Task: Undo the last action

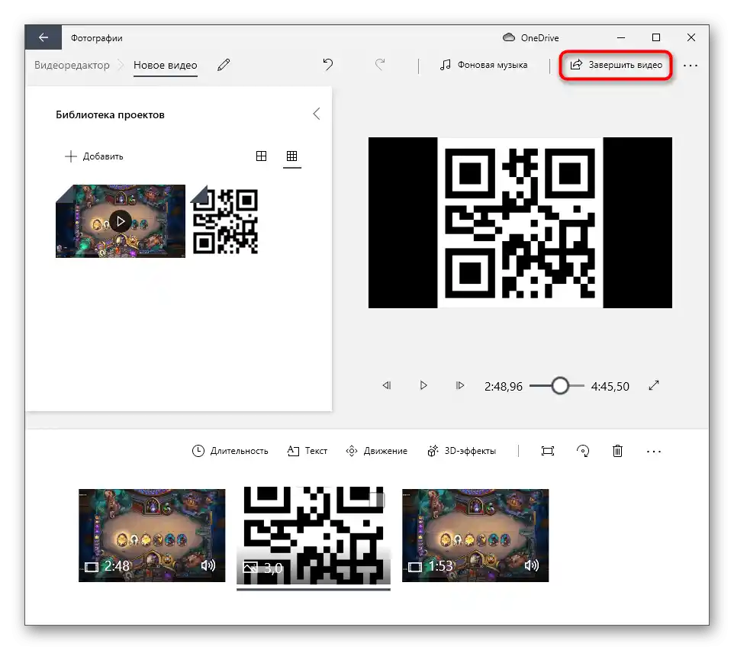Action: 327,64
